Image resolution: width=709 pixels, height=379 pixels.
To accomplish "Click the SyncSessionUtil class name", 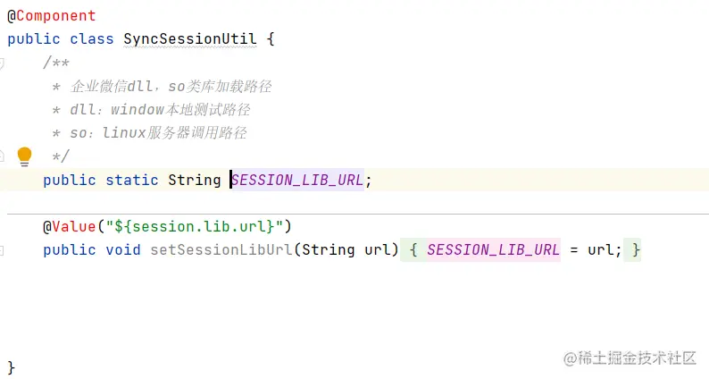I will [188, 39].
